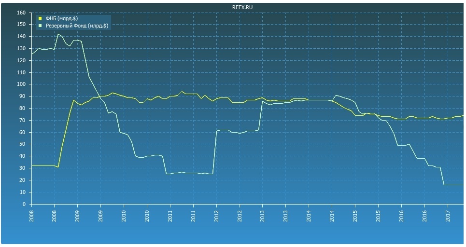Click the 50 tick label on the y-axis
This screenshot has width=466, height=247.
click(22, 144)
